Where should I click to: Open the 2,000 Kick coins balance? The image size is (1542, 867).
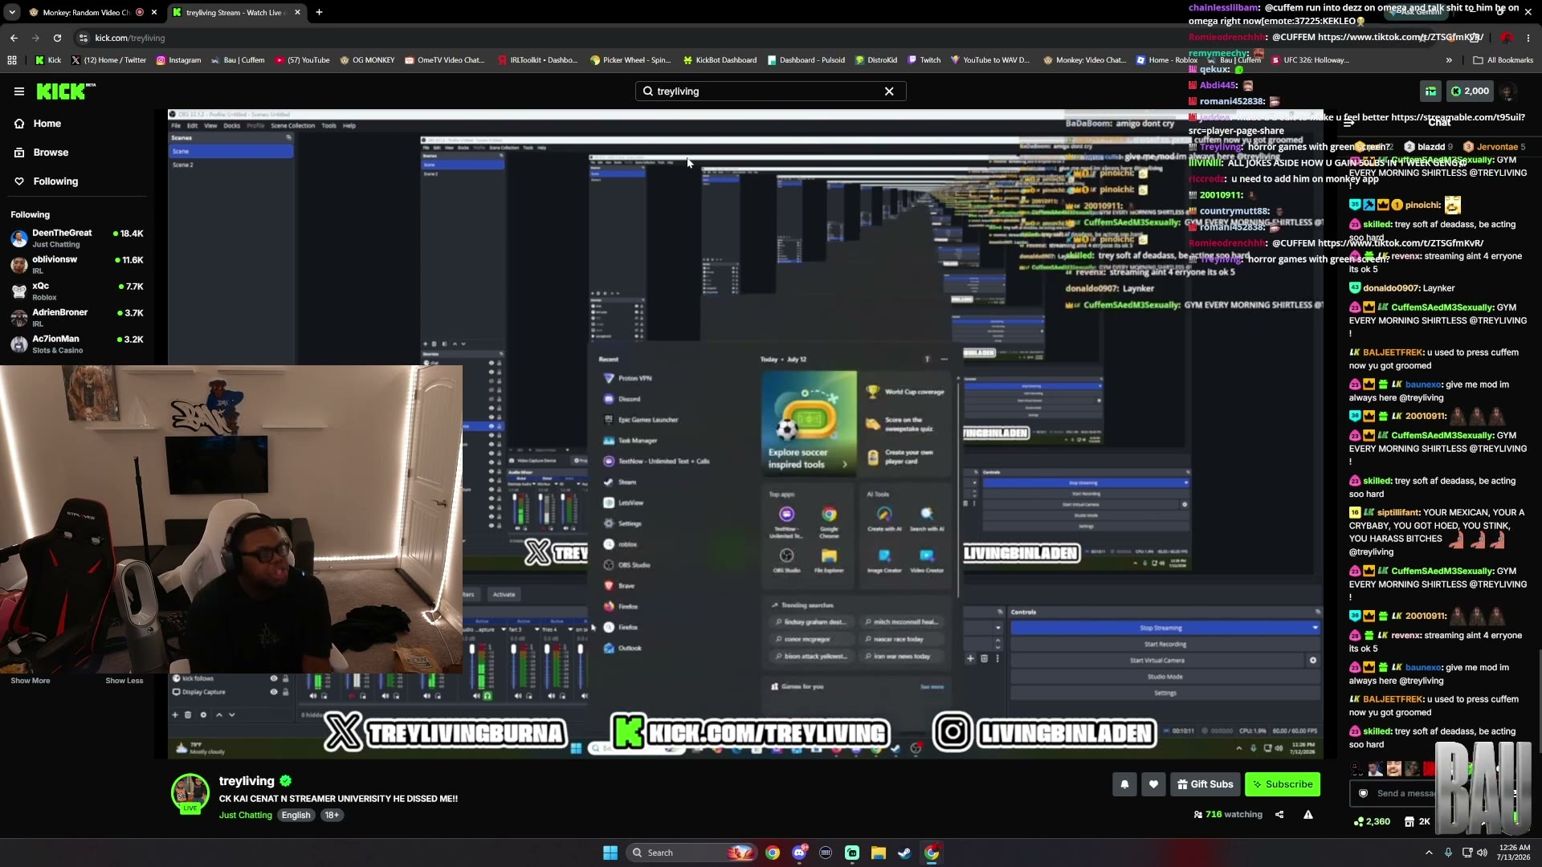click(1470, 92)
